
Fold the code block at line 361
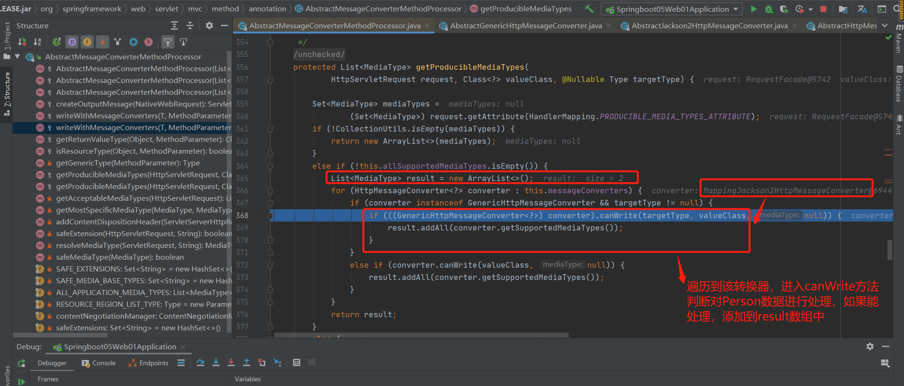click(x=270, y=129)
